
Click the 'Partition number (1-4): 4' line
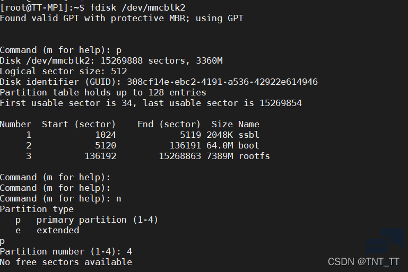tap(66, 251)
